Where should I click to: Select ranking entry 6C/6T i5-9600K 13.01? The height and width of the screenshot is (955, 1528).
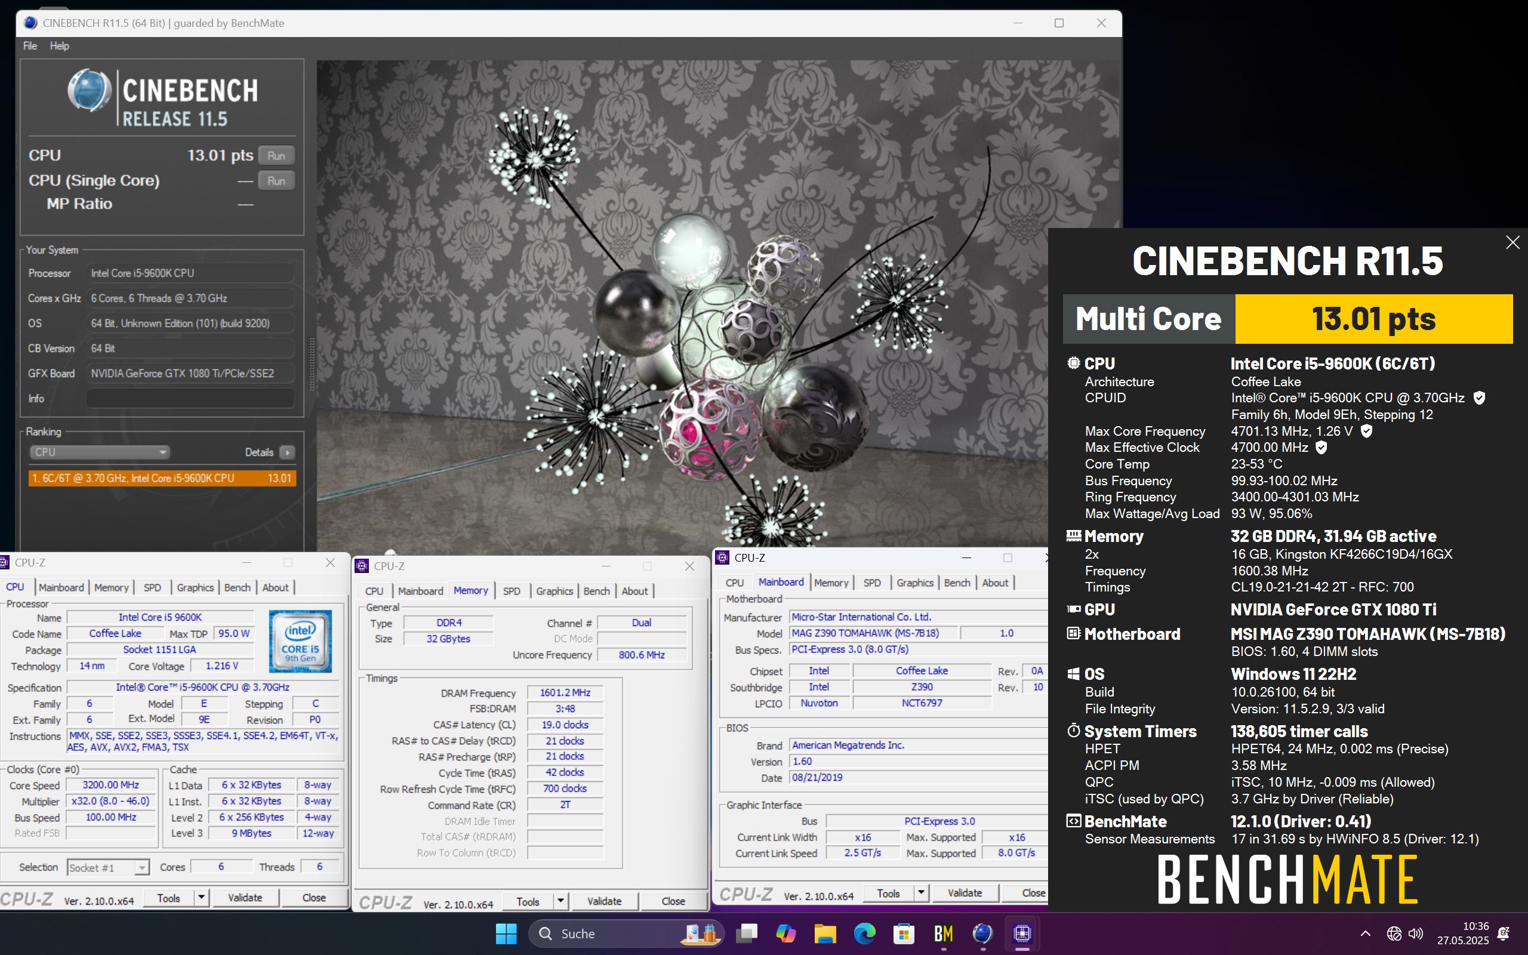coord(162,478)
